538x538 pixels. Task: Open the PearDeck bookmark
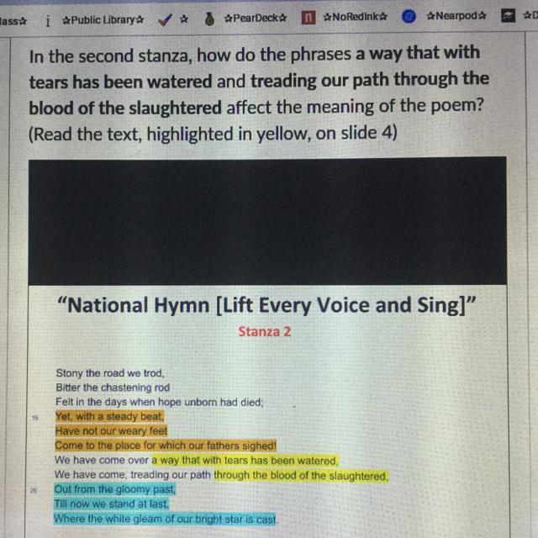255,18
